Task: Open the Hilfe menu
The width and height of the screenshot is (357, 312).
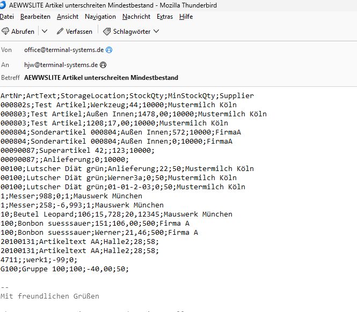Action: coord(186,17)
